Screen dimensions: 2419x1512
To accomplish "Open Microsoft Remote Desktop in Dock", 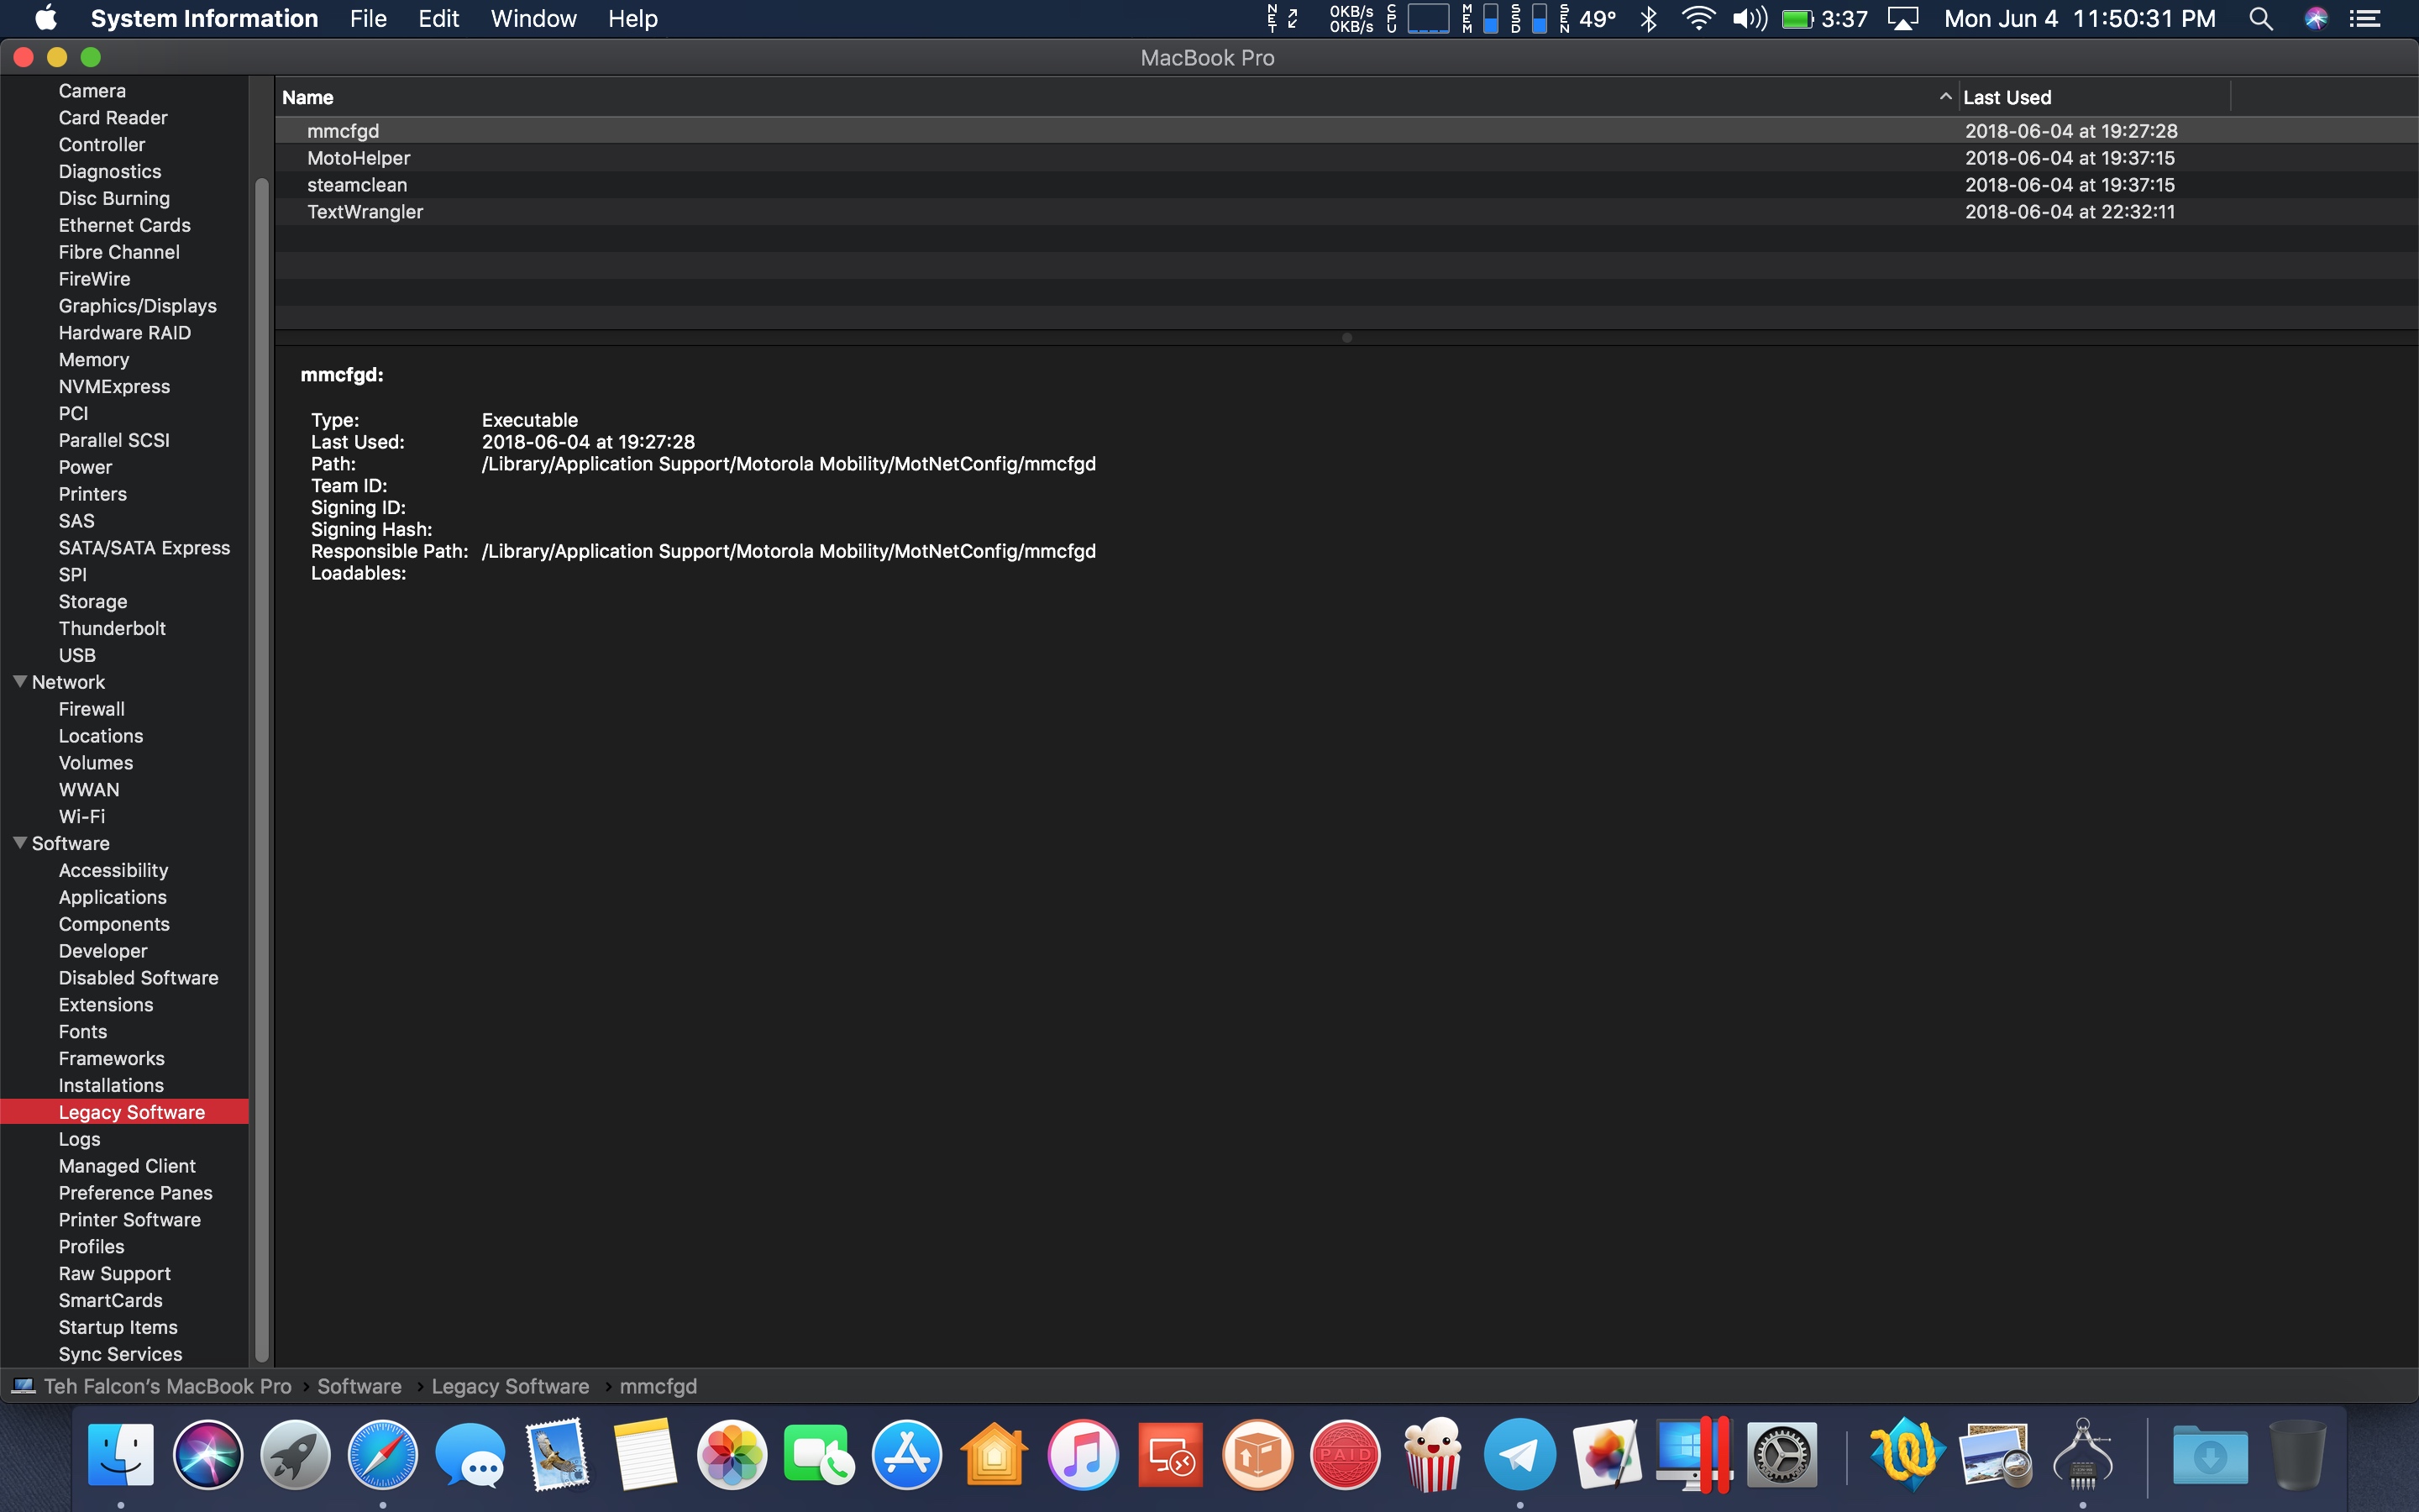I will pos(1169,1455).
